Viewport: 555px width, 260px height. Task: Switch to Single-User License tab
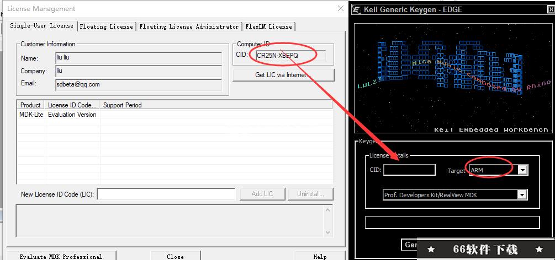pos(41,25)
